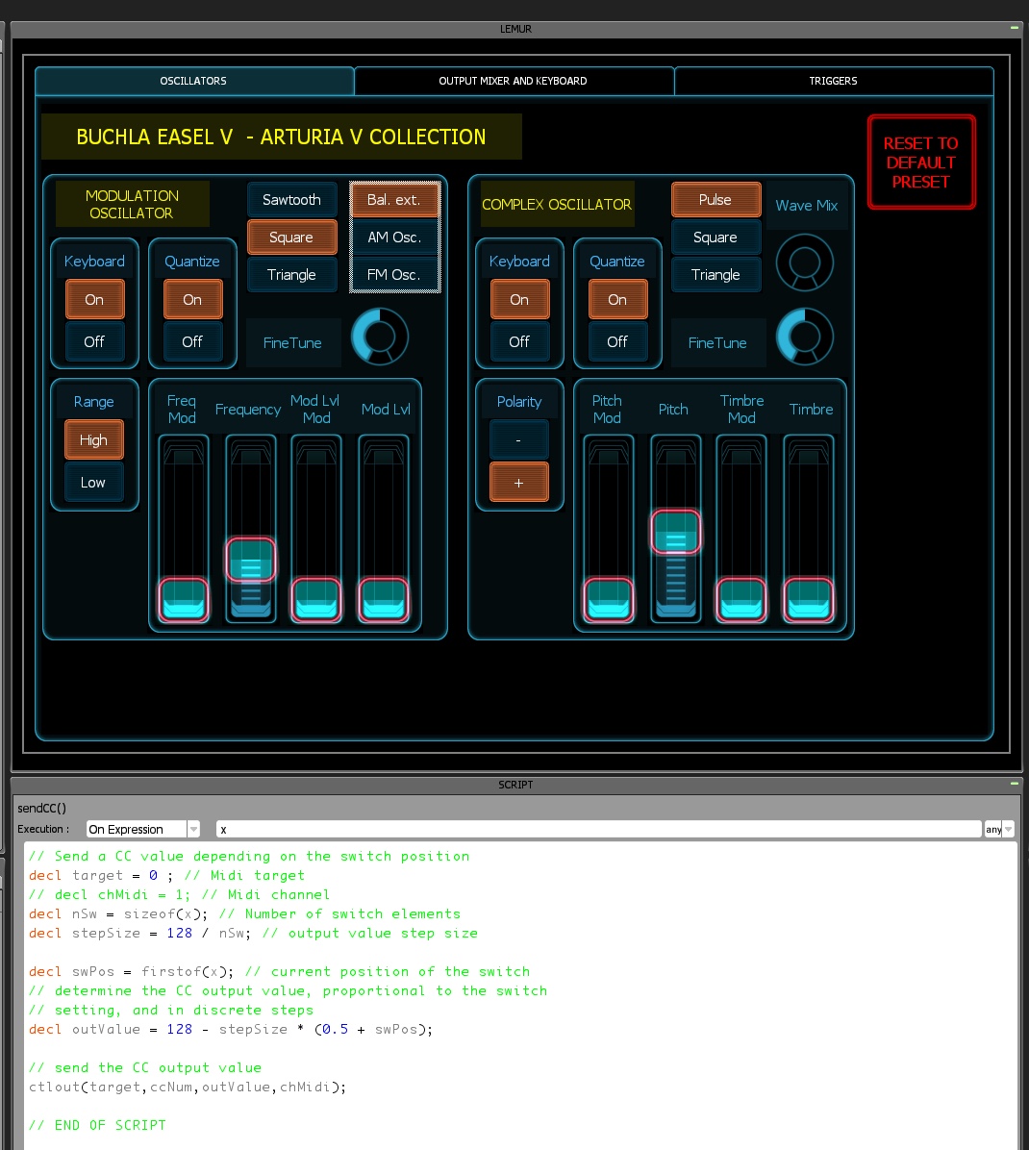Set Polarity to plus

click(518, 483)
